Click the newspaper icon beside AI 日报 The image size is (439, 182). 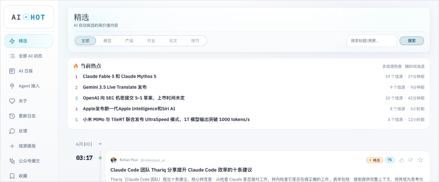12,71
